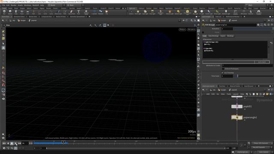Select the popwrangle1 node

[237, 117]
